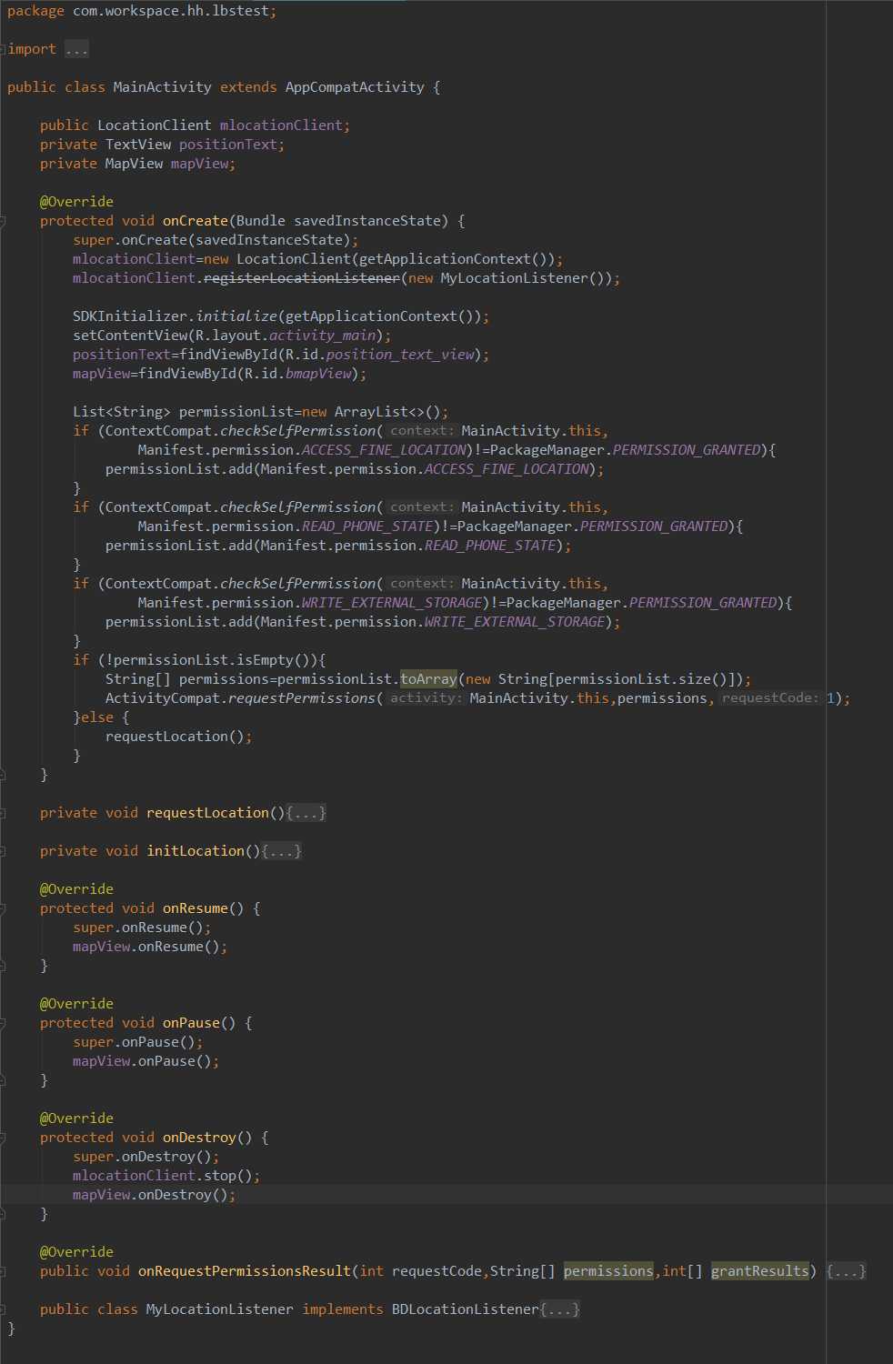Expand the collapsed initLocation method body
This screenshot has width=893, height=1364.
(x=281, y=851)
